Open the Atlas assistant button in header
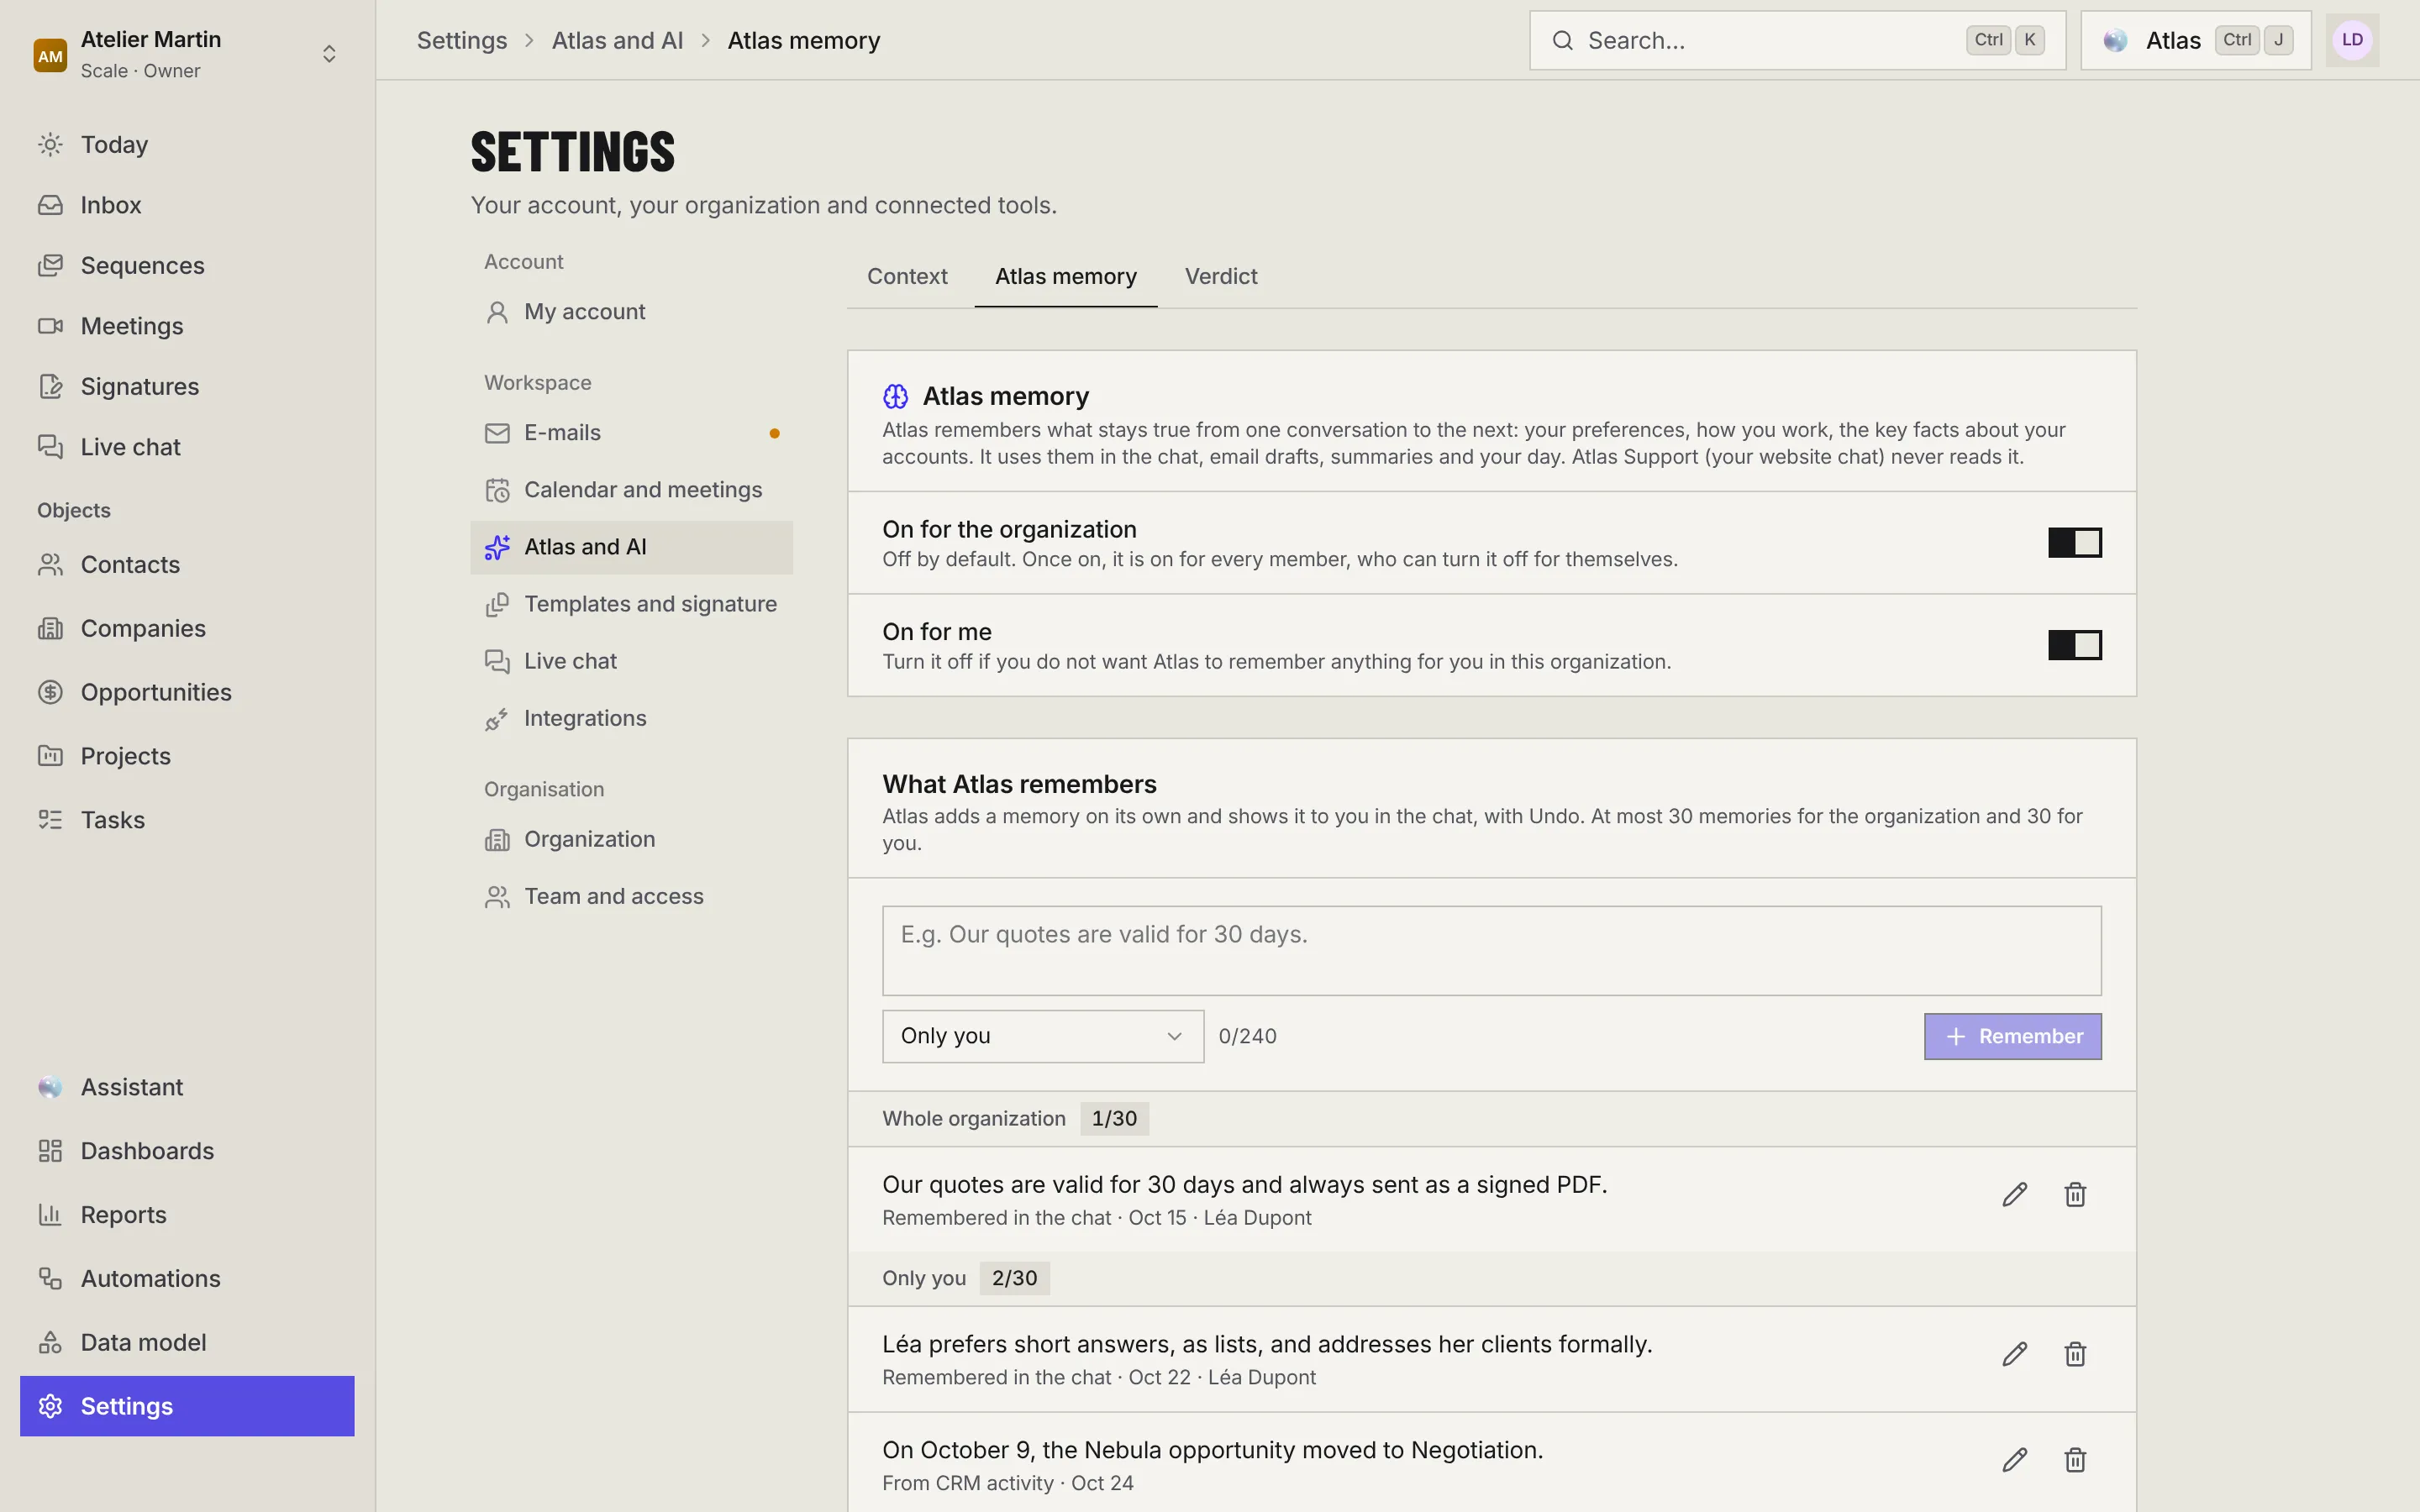This screenshot has width=2420, height=1512. click(x=2195, y=40)
